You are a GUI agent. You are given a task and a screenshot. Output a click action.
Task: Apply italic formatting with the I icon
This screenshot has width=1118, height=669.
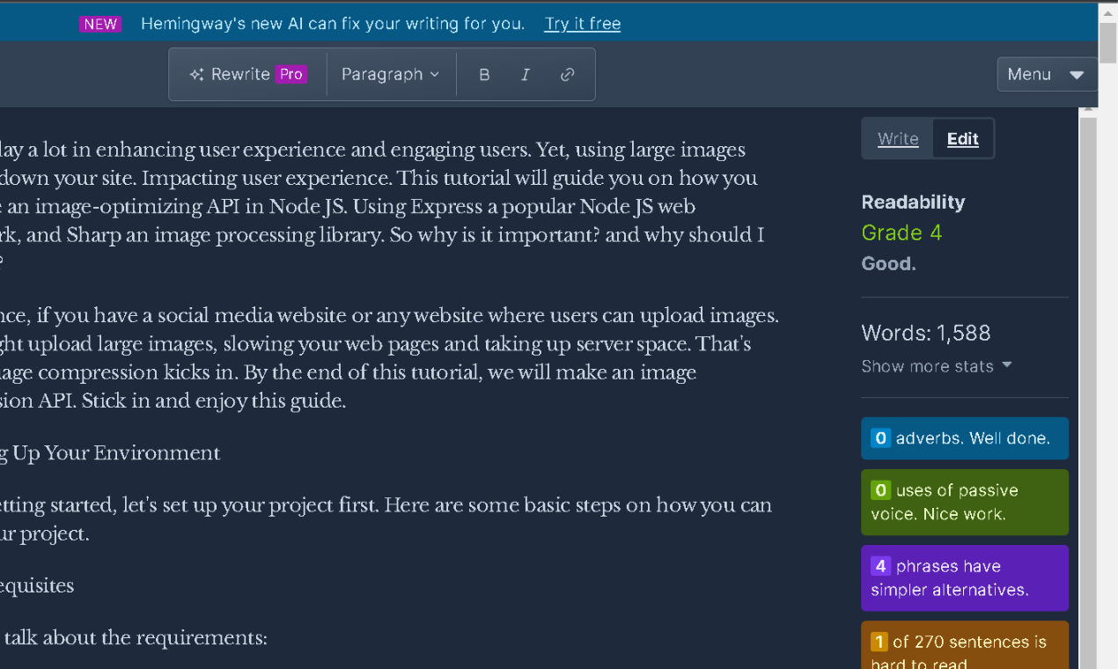(526, 74)
